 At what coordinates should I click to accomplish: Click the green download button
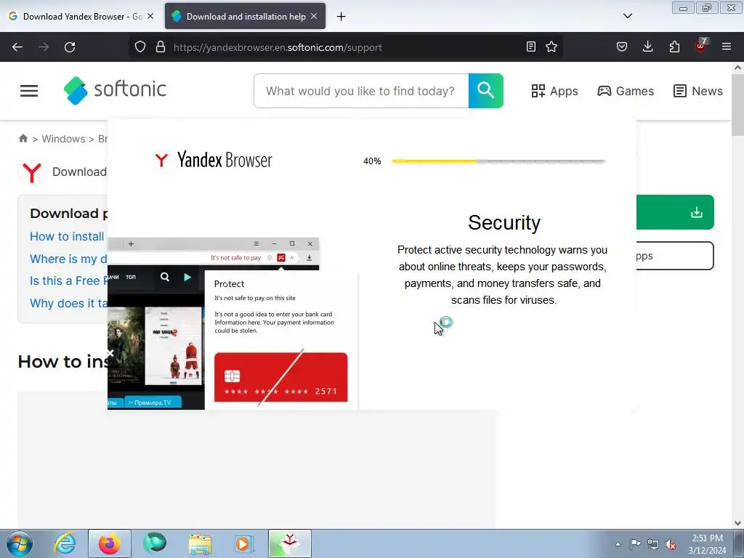point(675,212)
